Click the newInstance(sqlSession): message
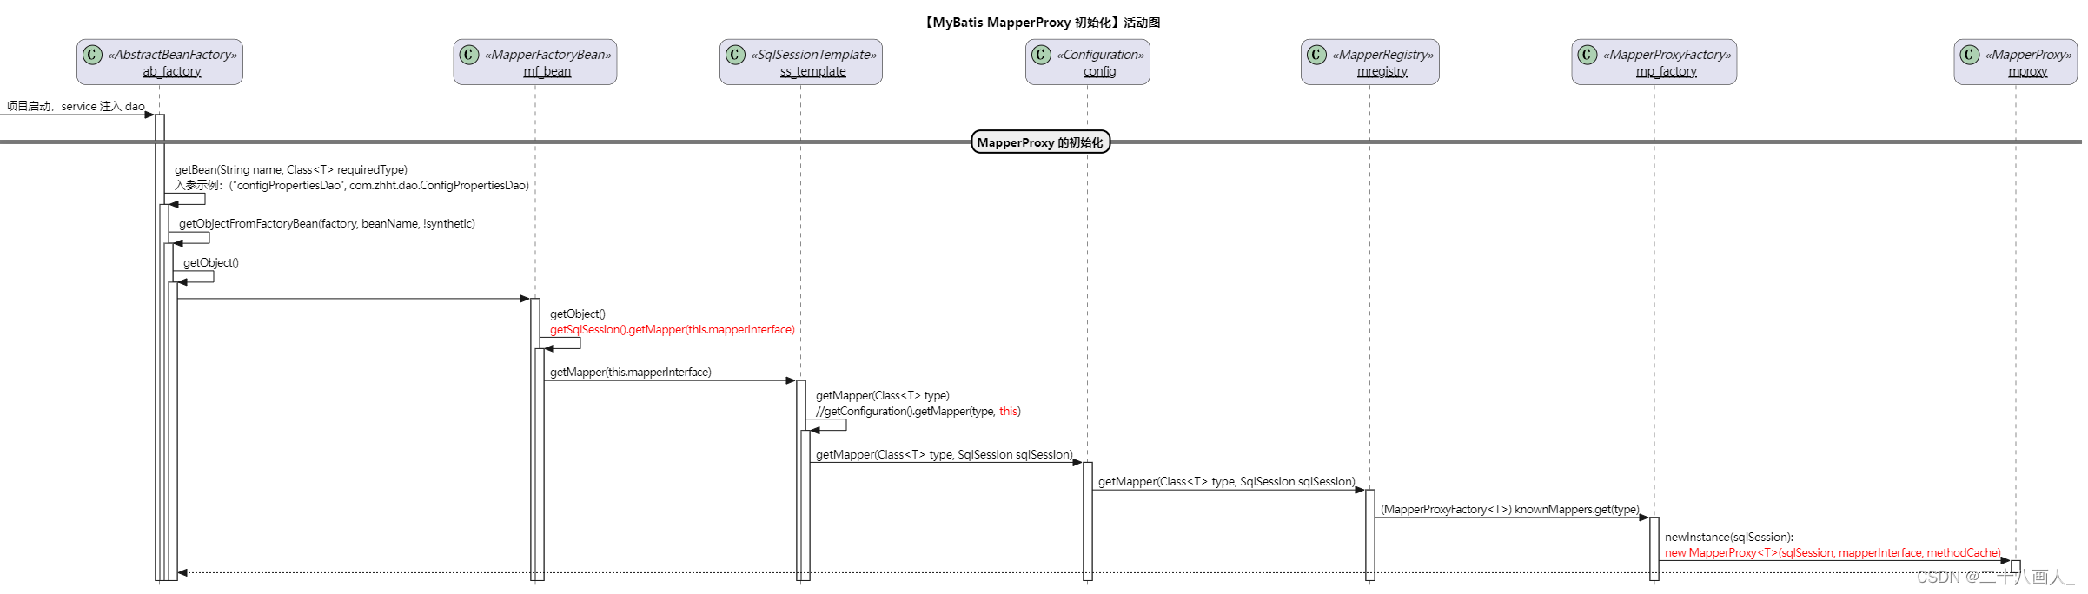2088x594 pixels. 1729,537
